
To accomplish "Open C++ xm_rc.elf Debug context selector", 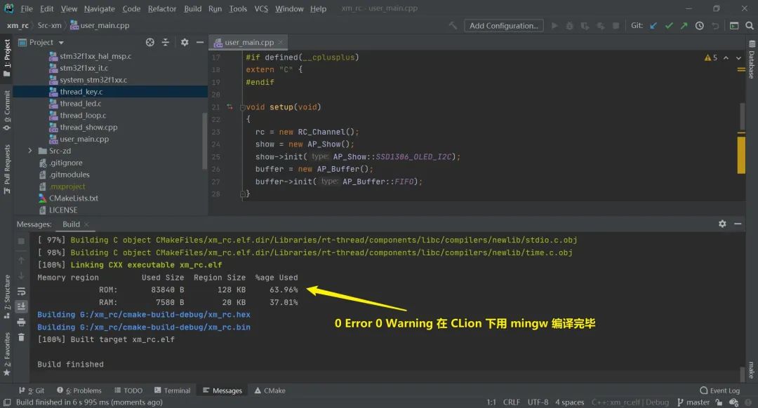I will coord(630,402).
